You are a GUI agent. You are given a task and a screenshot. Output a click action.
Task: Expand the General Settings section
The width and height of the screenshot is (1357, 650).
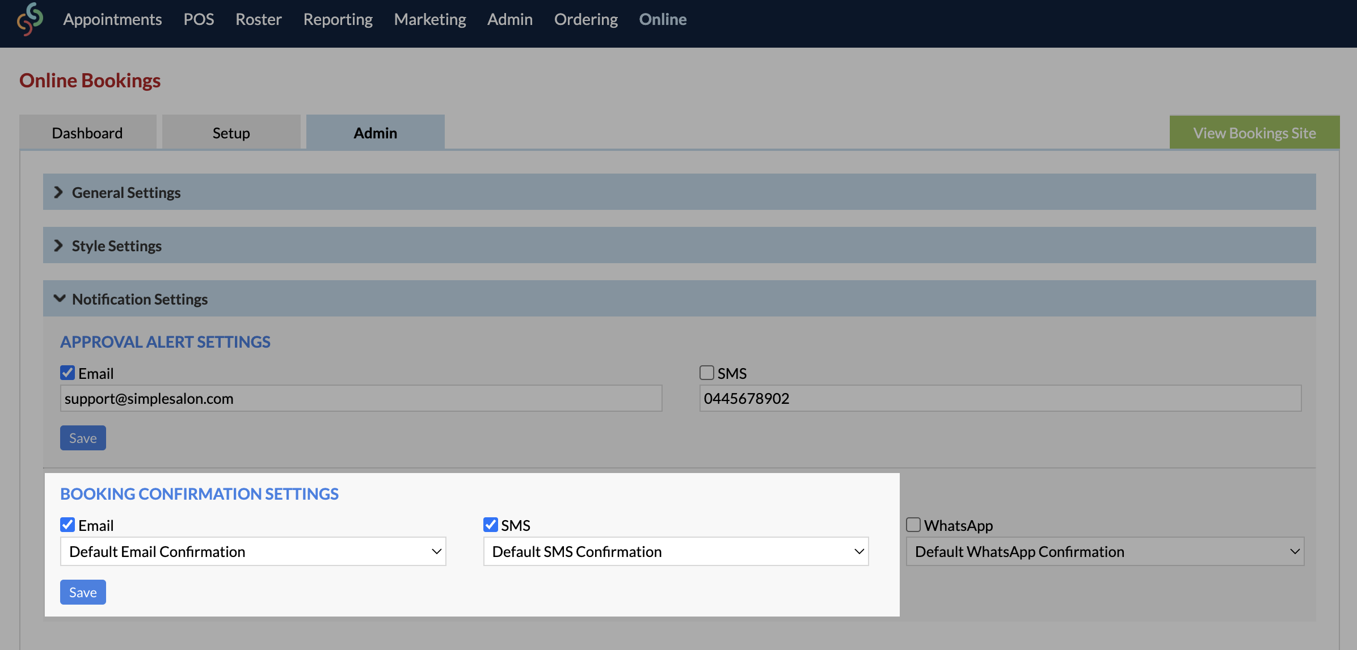click(x=126, y=192)
